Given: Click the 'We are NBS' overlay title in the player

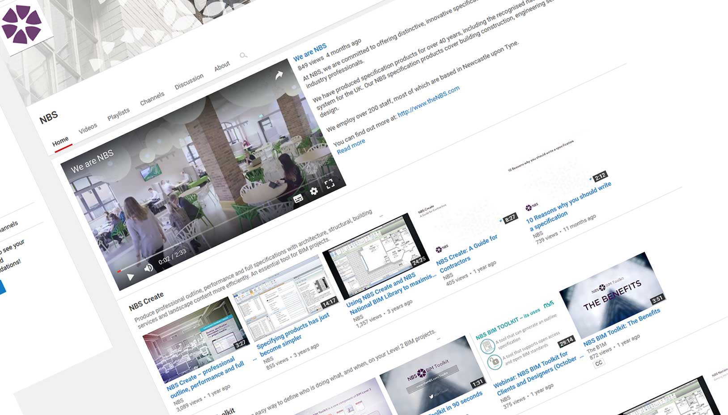Looking at the screenshot, I should point(92,161).
